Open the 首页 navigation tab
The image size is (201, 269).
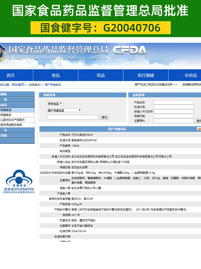(11, 75)
